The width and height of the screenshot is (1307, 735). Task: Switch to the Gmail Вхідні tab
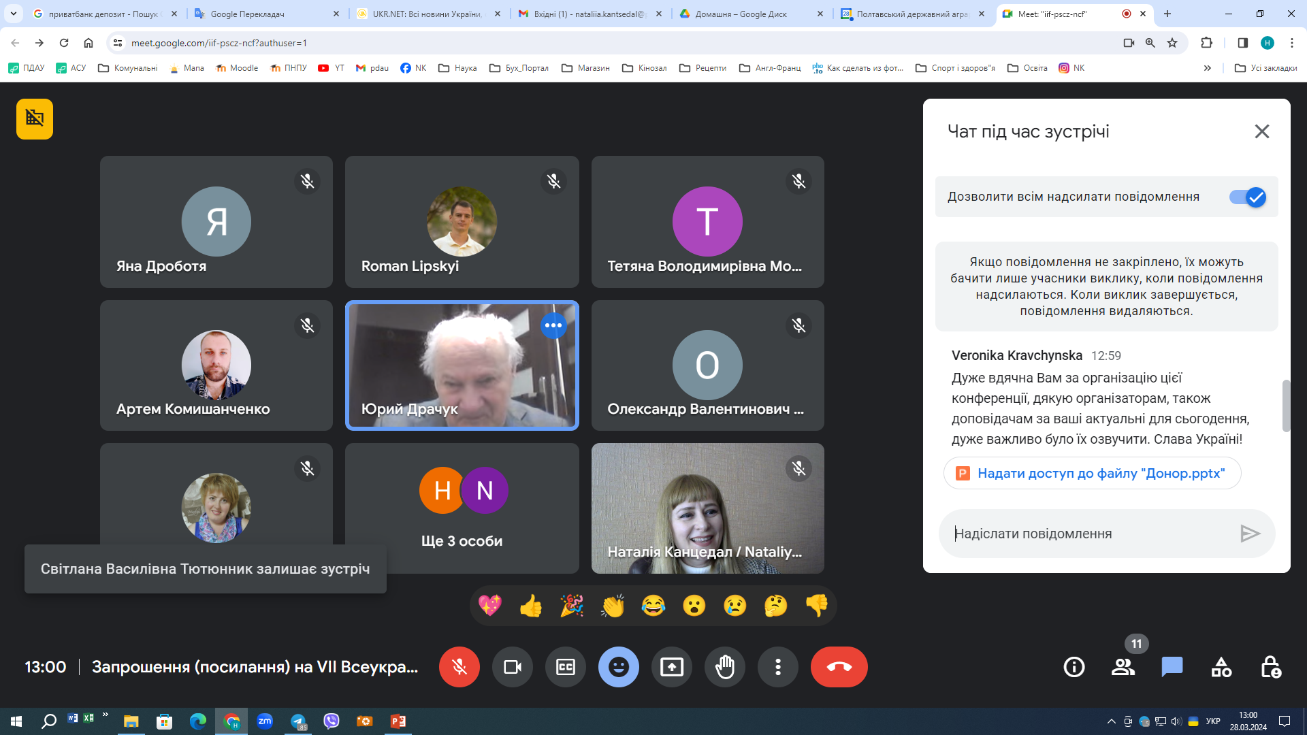point(590,14)
